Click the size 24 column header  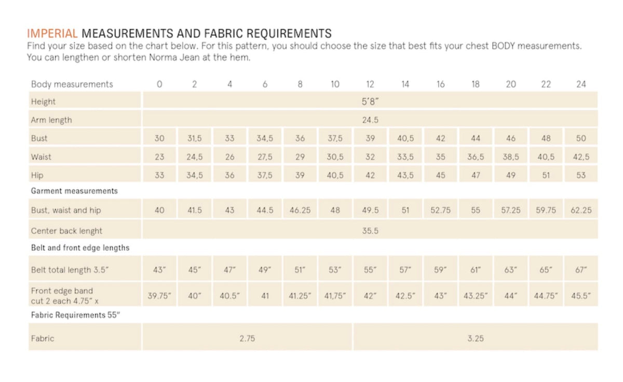[x=581, y=84]
